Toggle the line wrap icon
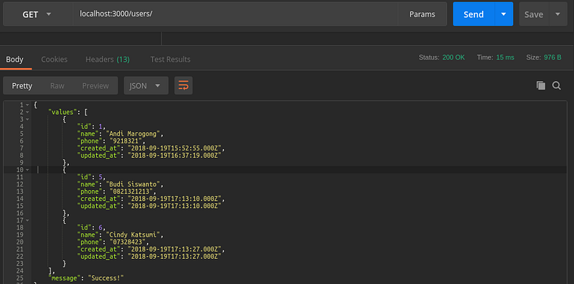Image resolution: width=574 pixels, height=284 pixels. [184, 85]
